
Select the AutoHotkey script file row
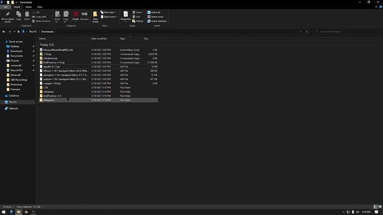(x=98, y=50)
